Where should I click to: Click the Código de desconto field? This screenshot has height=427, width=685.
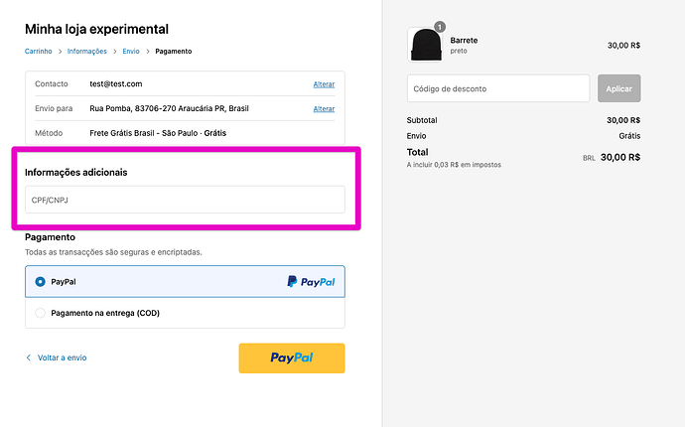point(498,88)
